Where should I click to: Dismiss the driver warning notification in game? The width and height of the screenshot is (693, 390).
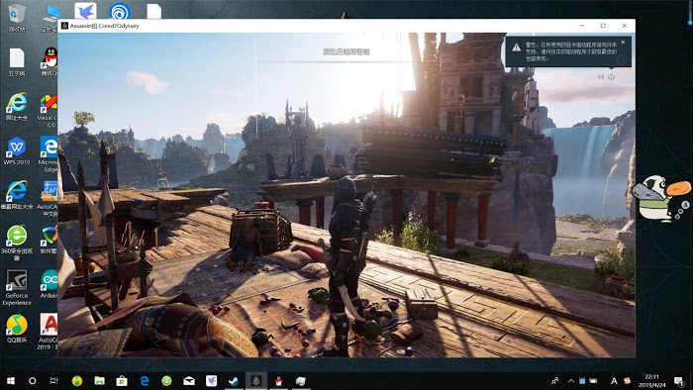pyautogui.click(x=623, y=43)
